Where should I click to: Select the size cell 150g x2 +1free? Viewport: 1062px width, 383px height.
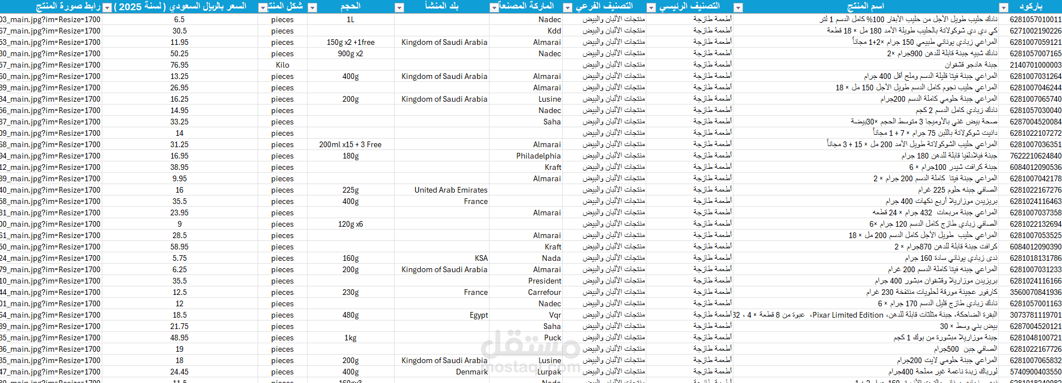pyautogui.click(x=351, y=42)
